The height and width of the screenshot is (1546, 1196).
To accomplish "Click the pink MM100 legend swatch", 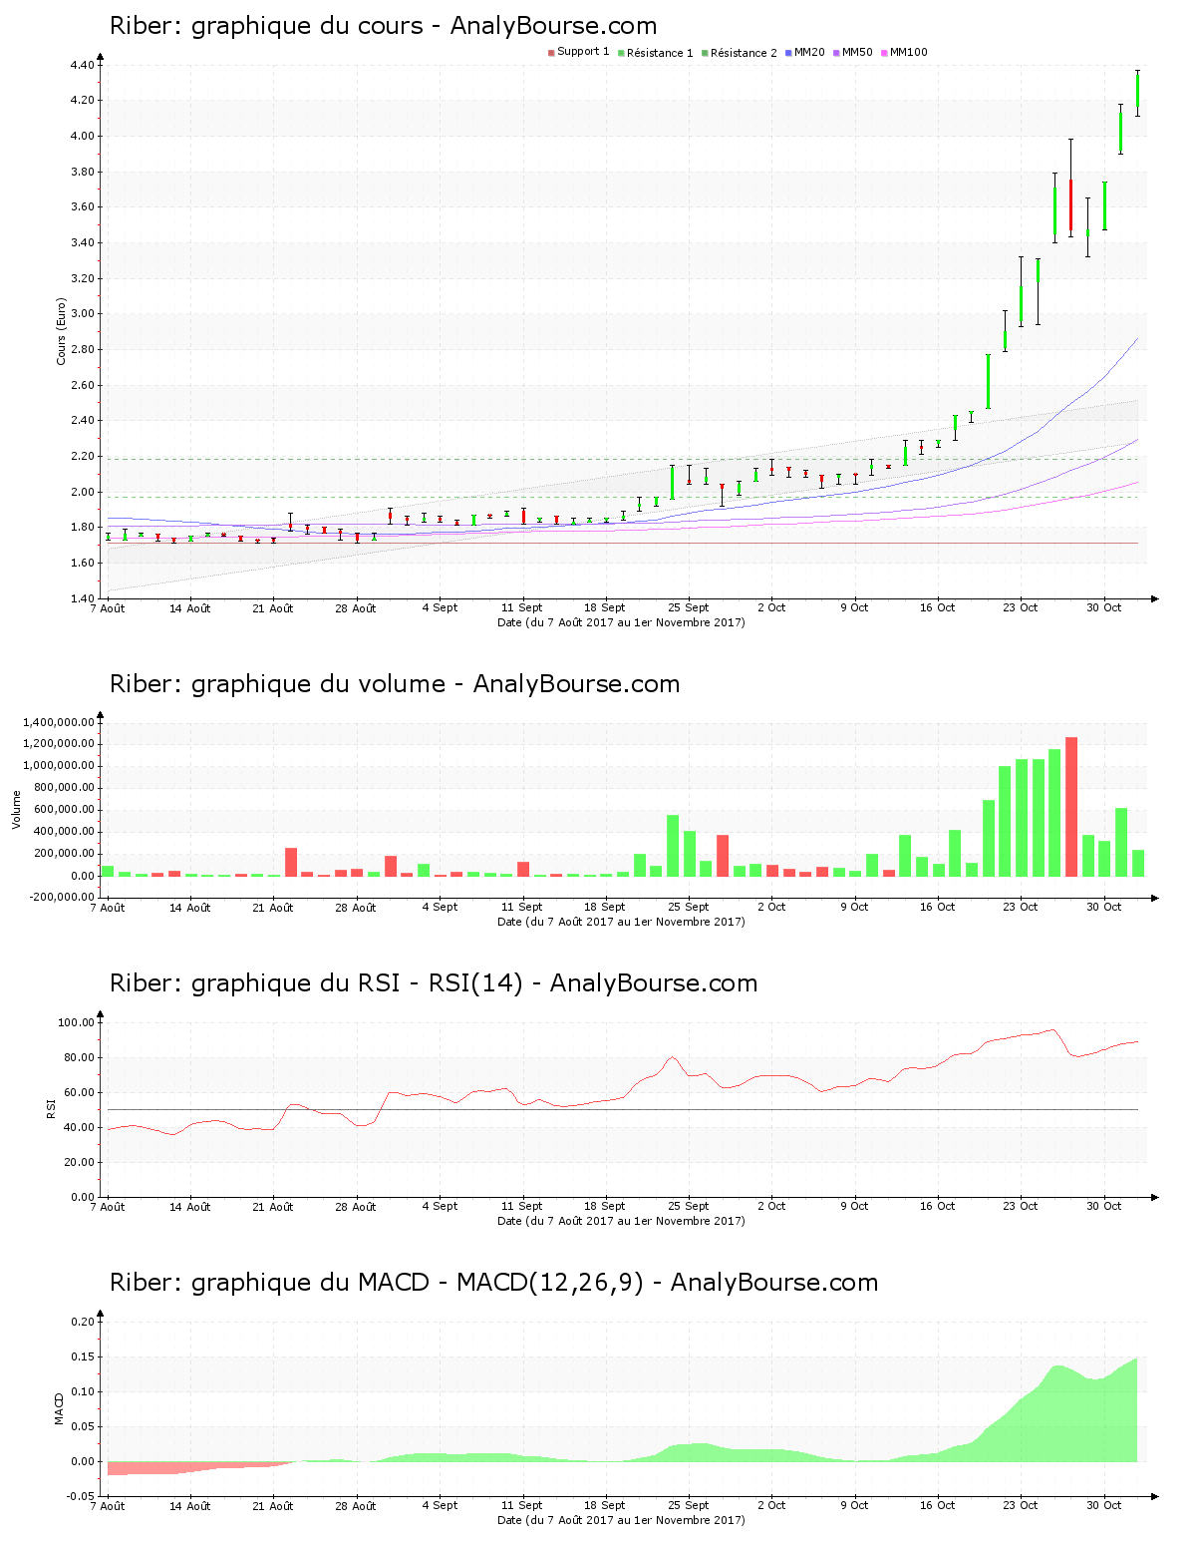I will point(885,53).
